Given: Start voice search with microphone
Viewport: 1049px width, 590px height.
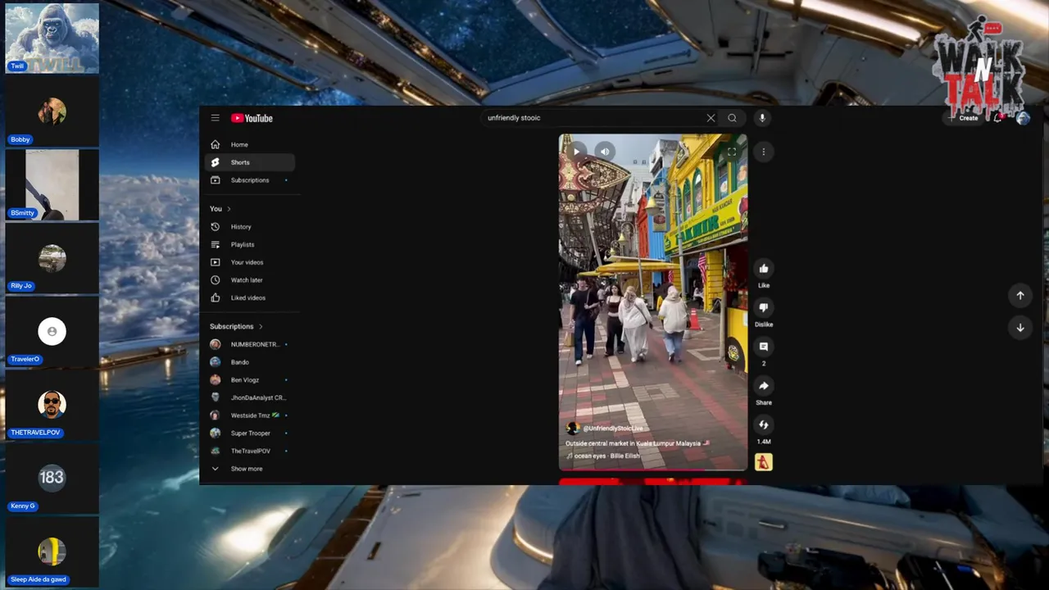Looking at the screenshot, I should point(762,118).
